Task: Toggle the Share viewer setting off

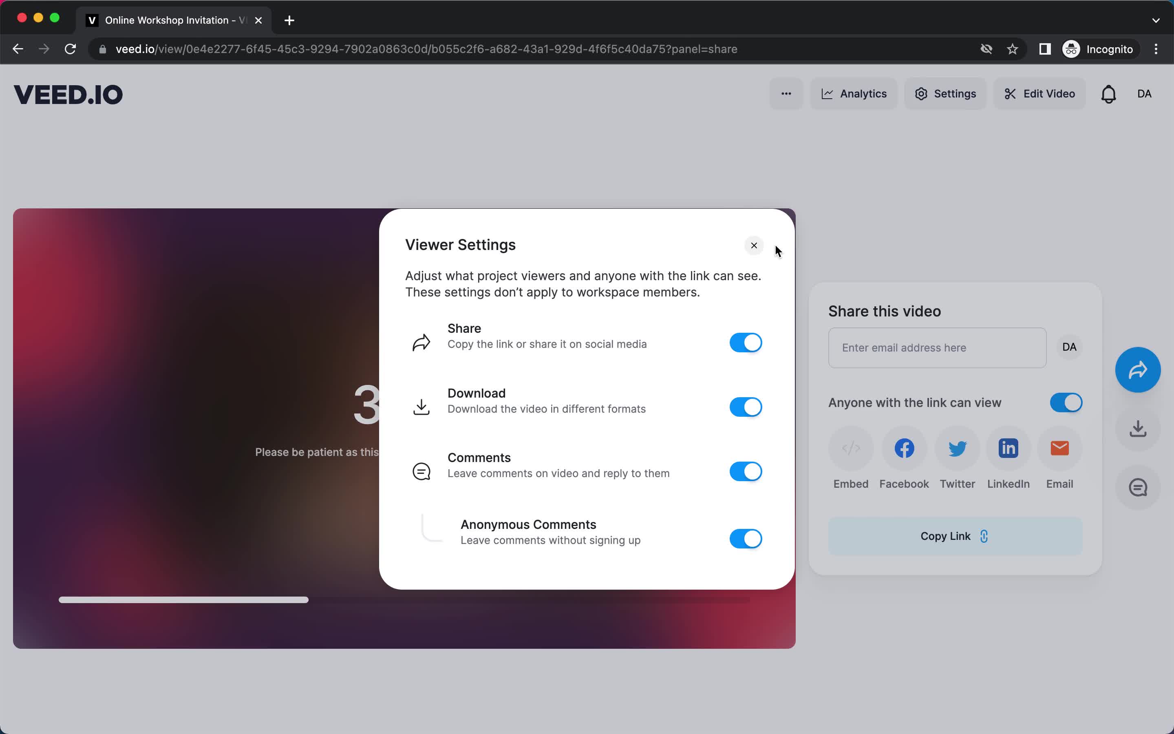Action: (745, 342)
